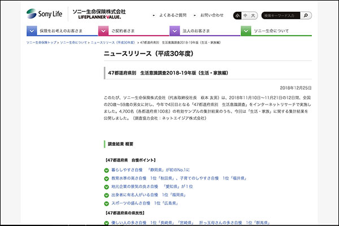Image resolution: width=339 pixels, height=226 pixels.
Task: Set font size to 大 (large)
Action: tap(254, 15)
